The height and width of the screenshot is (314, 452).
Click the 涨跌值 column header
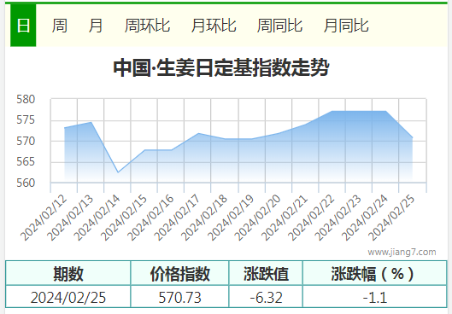click(x=266, y=273)
